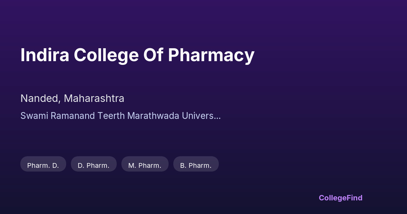
Task: Expand the truncated university name ellipsis
Action: pyautogui.click(x=217, y=116)
